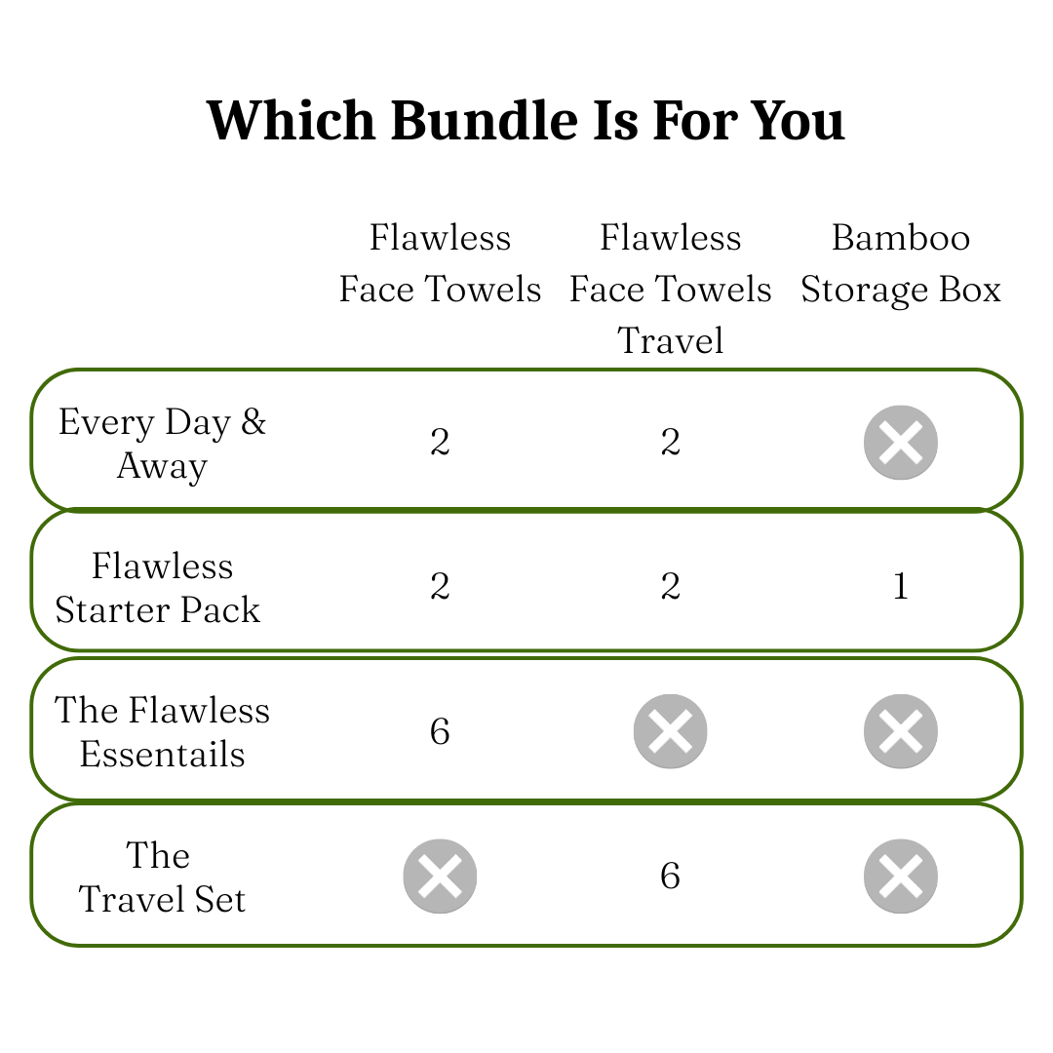Select 'The Flawless Essentials' bundle label
Image resolution: width=1053 pixels, height=1053 pixels.
pyautogui.click(x=162, y=732)
